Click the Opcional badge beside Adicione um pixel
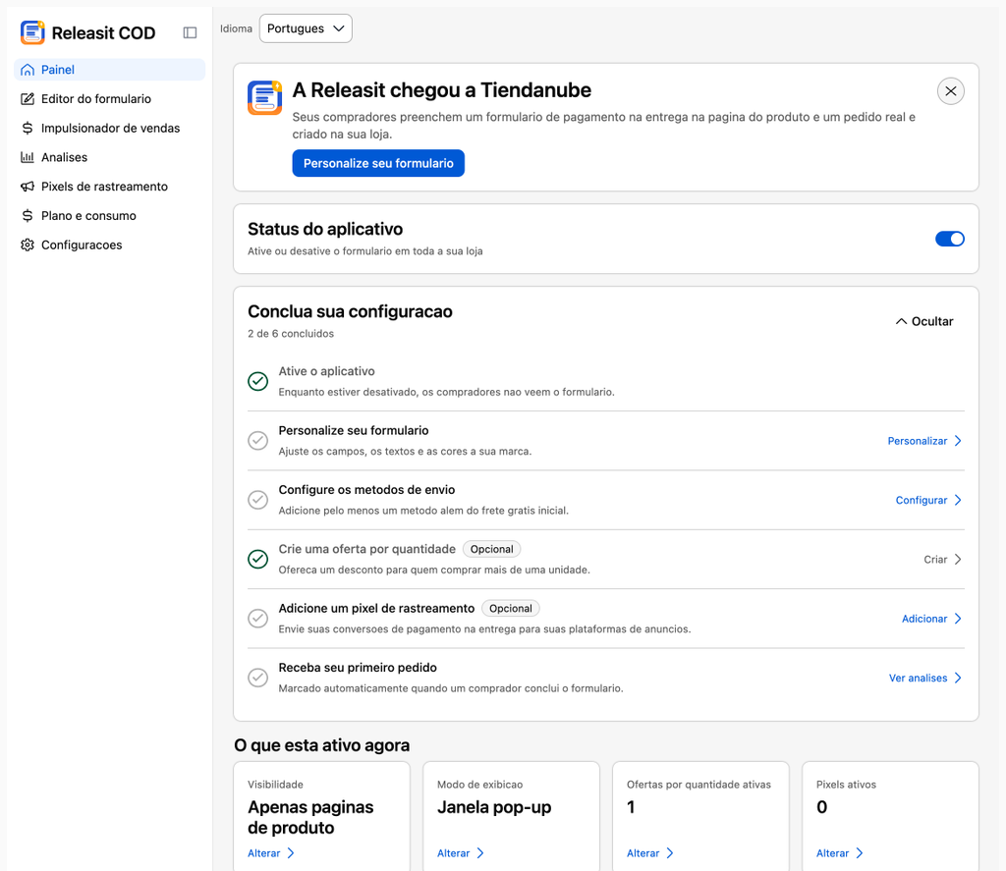Image resolution: width=1006 pixels, height=871 pixels. [511, 609]
